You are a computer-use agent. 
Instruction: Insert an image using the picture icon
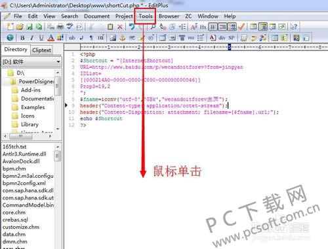(113, 38)
